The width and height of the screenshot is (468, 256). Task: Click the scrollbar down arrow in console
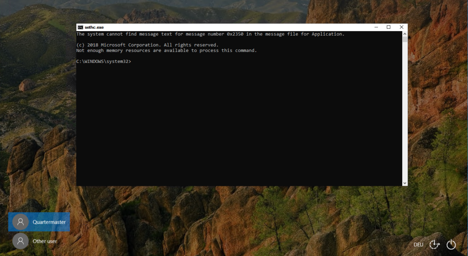coord(405,183)
